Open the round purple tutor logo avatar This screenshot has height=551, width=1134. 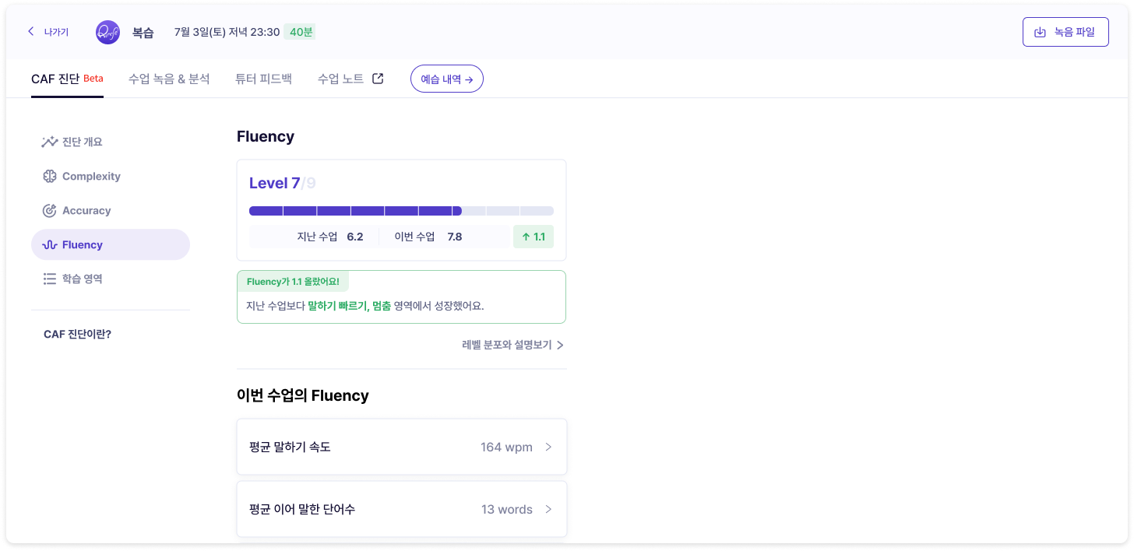(x=107, y=32)
